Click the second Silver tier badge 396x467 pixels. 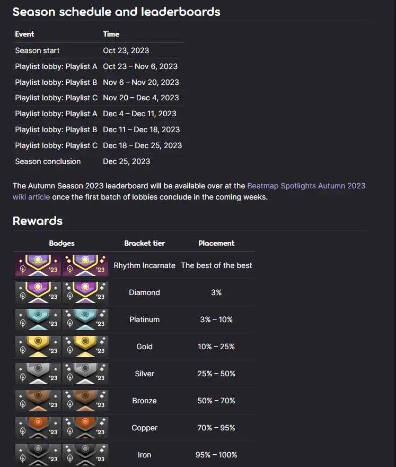pyautogui.click(x=85, y=374)
